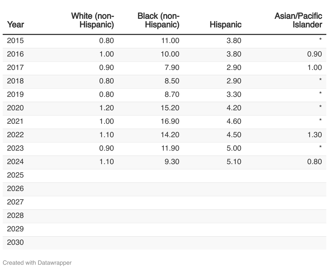Select the 7.90 Black value for 2017
329x269 pixels.
[x=172, y=68]
